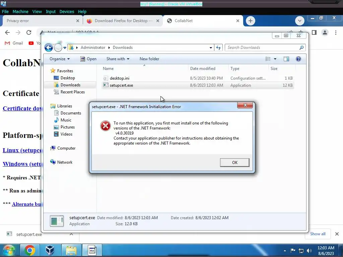Open Recent Places in sidebar
Image resolution: width=343 pixels, height=257 pixels.
click(72, 92)
